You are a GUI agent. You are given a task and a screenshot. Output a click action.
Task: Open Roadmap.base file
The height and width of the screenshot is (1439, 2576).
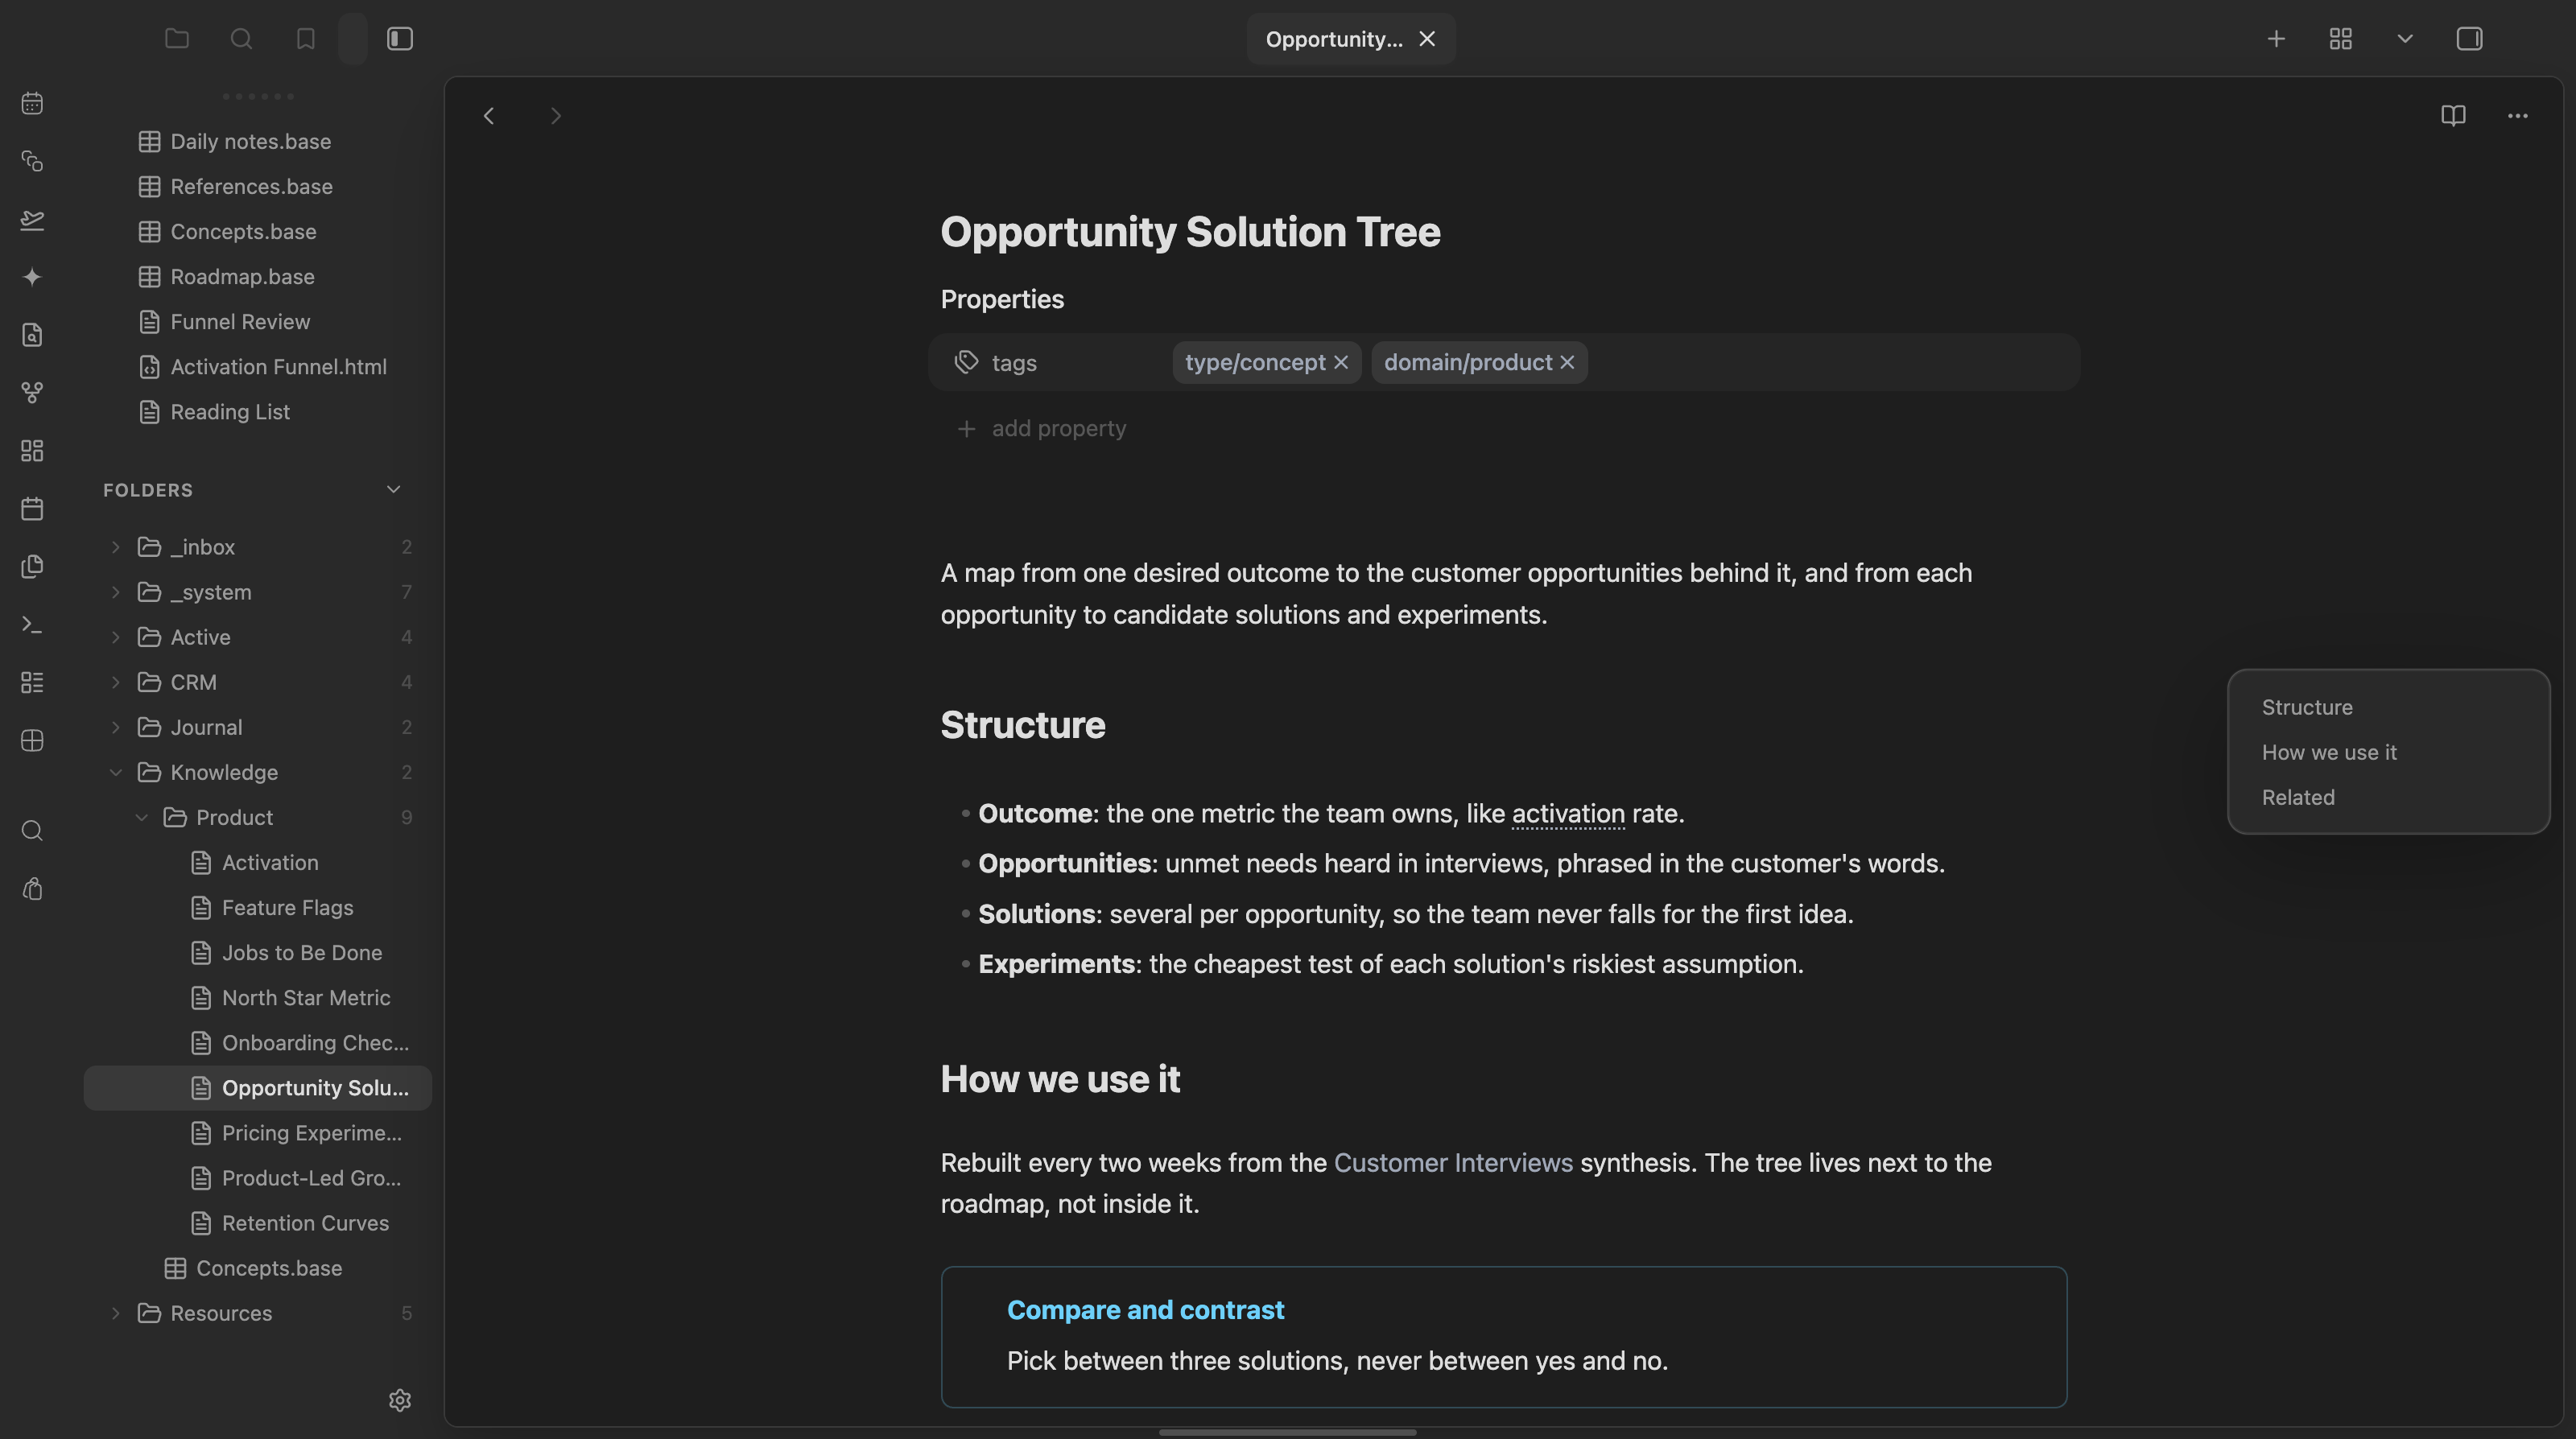pos(257,277)
